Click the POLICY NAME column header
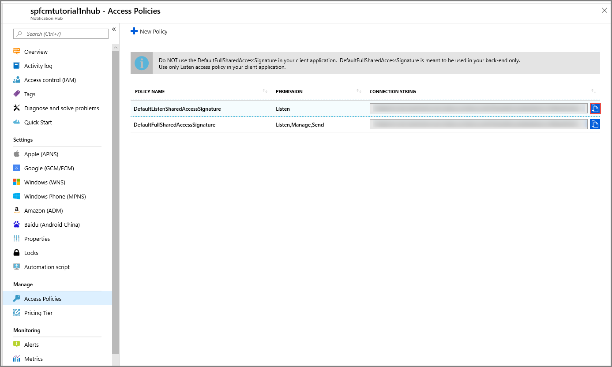Viewport: 612px width, 367px height. [150, 92]
